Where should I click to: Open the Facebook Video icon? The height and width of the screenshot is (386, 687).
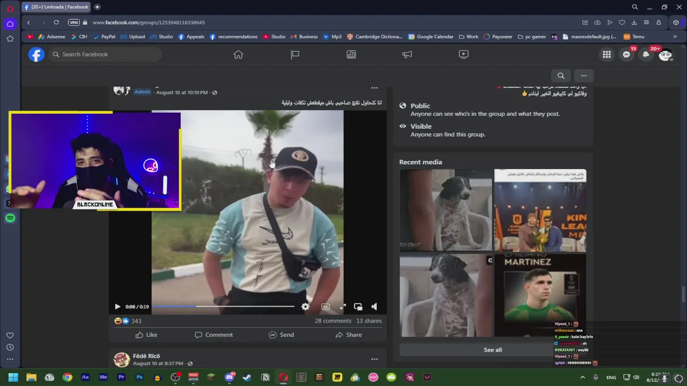(464, 54)
